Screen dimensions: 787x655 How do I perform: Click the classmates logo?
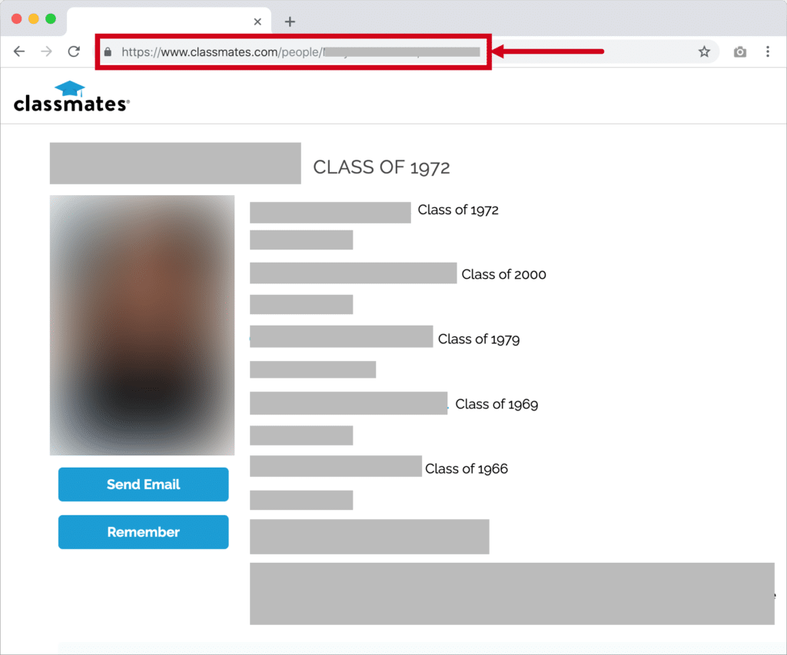pos(71,96)
